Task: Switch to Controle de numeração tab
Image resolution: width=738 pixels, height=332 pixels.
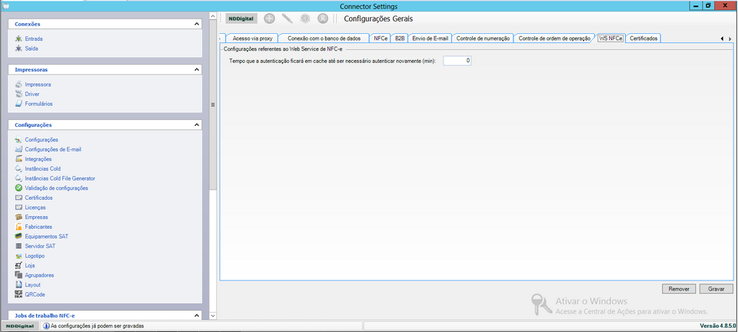Action: tap(483, 38)
